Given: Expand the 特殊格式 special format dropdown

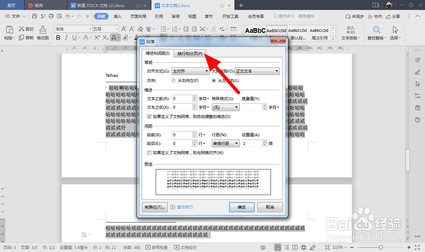Looking at the screenshot, I should 226,107.
